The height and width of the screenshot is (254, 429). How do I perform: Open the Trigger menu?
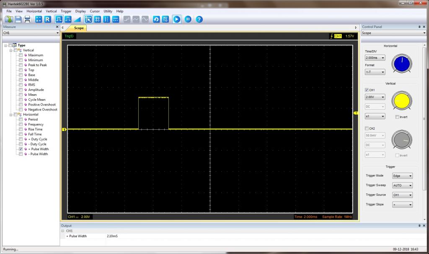[x=66, y=11]
